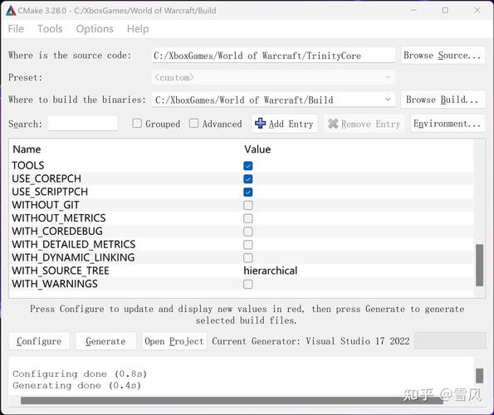Click the horizontal scrollbar of output log
The width and height of the screenshot is (494, 415).
232,400
